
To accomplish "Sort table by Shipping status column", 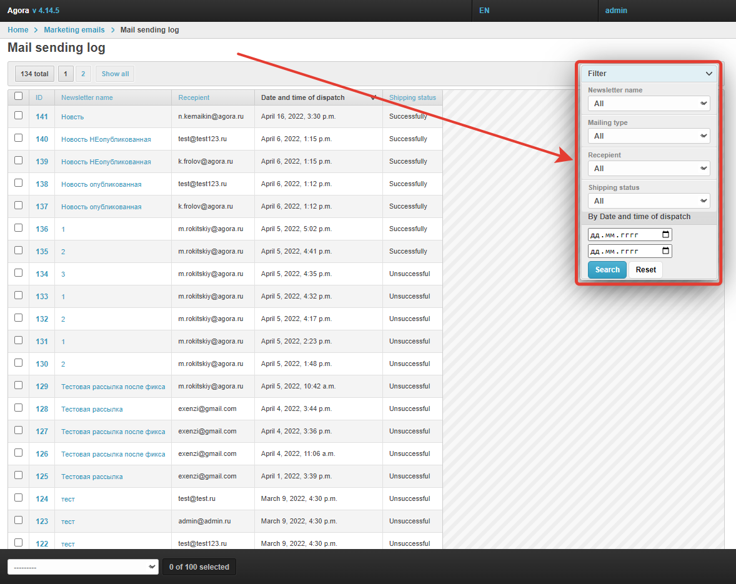I will click(x=412, y=97).
